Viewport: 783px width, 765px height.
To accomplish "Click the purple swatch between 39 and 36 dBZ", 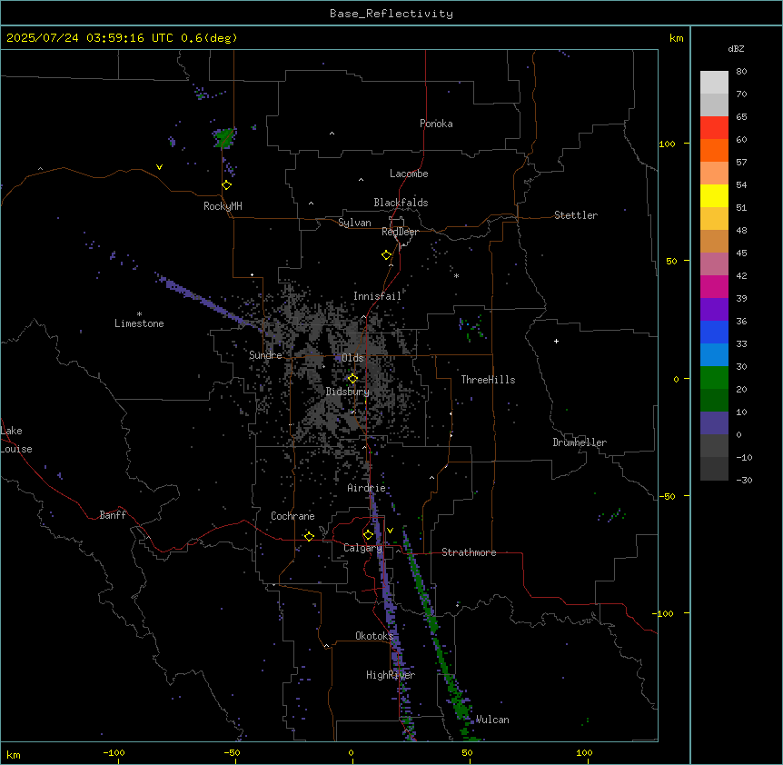I will (714, 310).
